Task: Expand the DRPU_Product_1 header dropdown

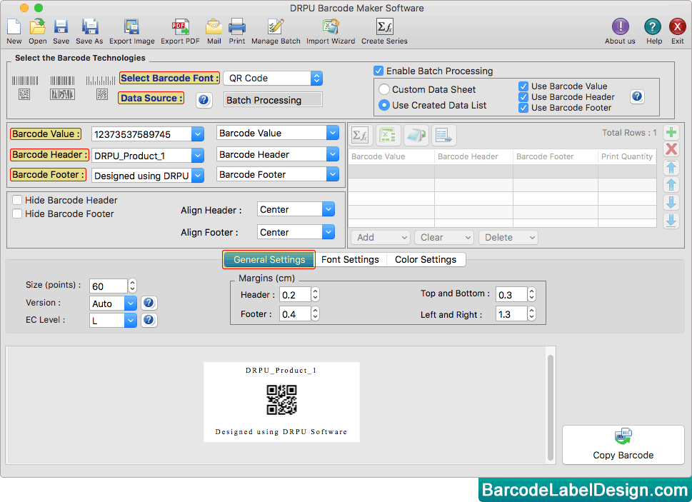Action: (x=198, y=155)
